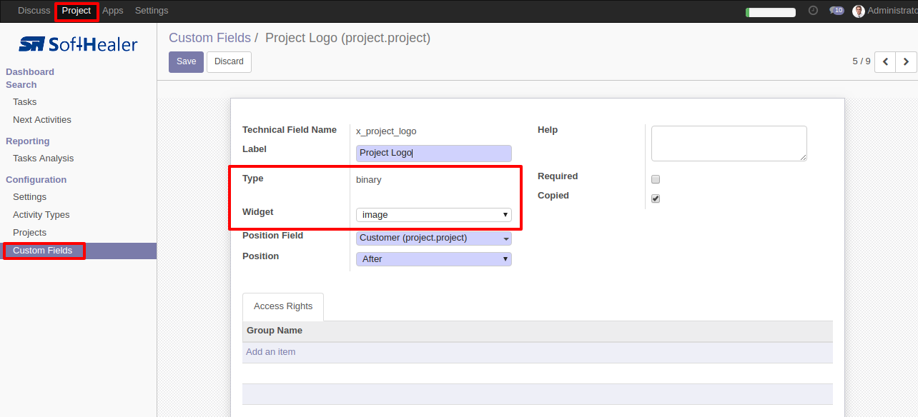This screenshot has height=417, width=918.
Task: Select the Access Rights tab
Action: pyautogui.click(x=283, y=306)
